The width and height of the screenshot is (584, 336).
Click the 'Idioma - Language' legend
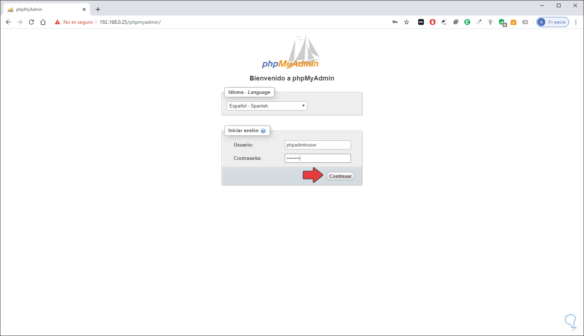coord(249,92)
